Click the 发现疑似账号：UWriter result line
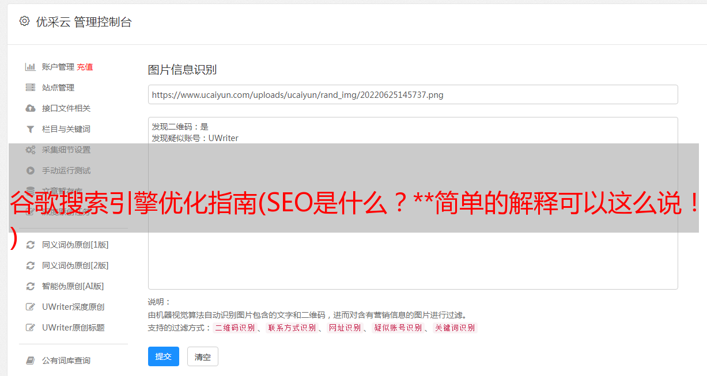Screen dimensions: 707x376 click(x=195, y=138)
